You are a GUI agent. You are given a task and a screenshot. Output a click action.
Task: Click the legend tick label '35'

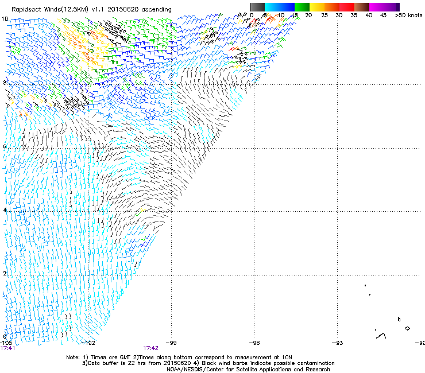tap(354, 15)
